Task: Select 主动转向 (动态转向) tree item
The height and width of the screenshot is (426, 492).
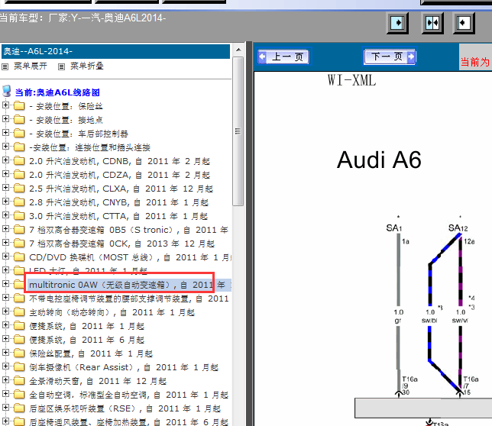Action: click(112, 312)
